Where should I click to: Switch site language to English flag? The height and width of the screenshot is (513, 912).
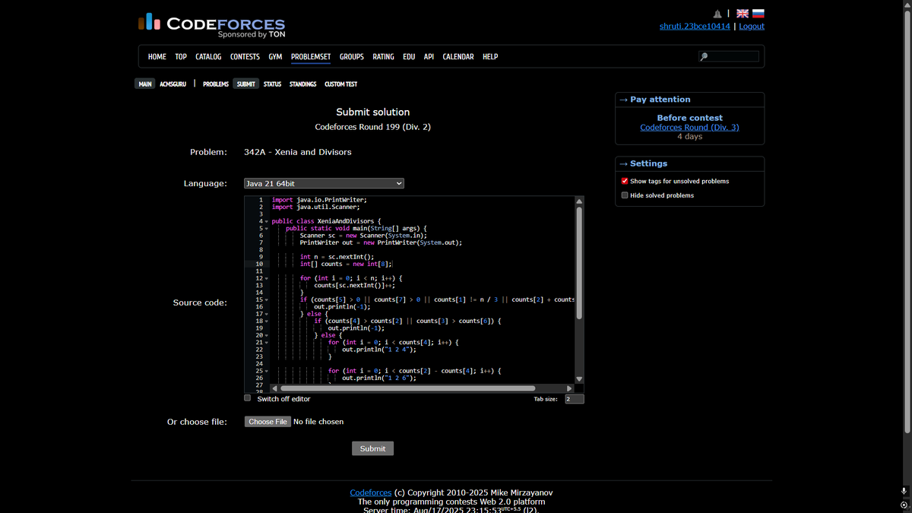[743, 14]
